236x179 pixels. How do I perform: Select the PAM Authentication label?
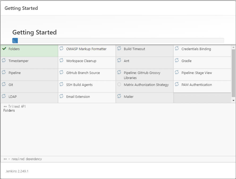(x=197, y=85)
